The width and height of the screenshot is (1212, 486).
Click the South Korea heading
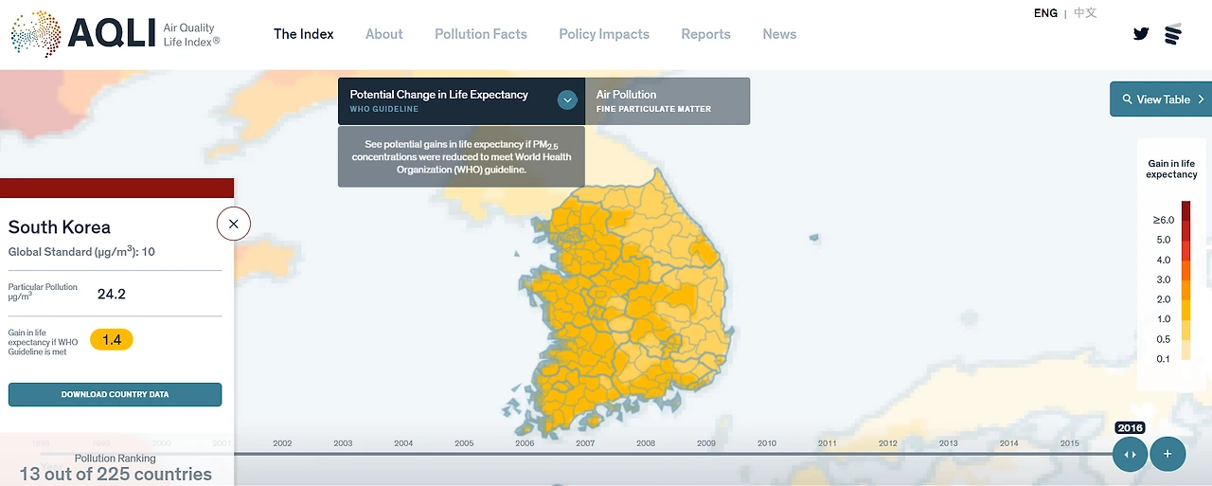pos(60,227)
